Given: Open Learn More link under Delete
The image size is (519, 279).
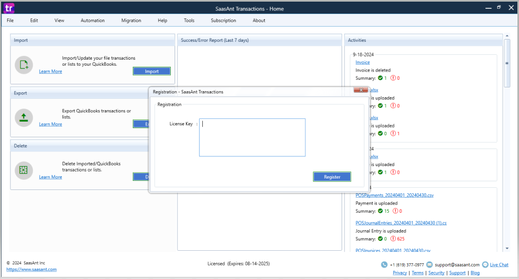Looking at the screenshot, I should coord(50,177).
